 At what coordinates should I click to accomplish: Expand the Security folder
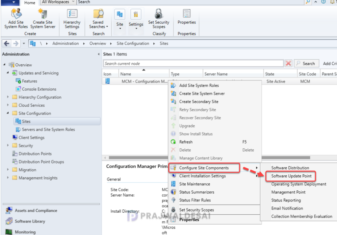(8, 146)
